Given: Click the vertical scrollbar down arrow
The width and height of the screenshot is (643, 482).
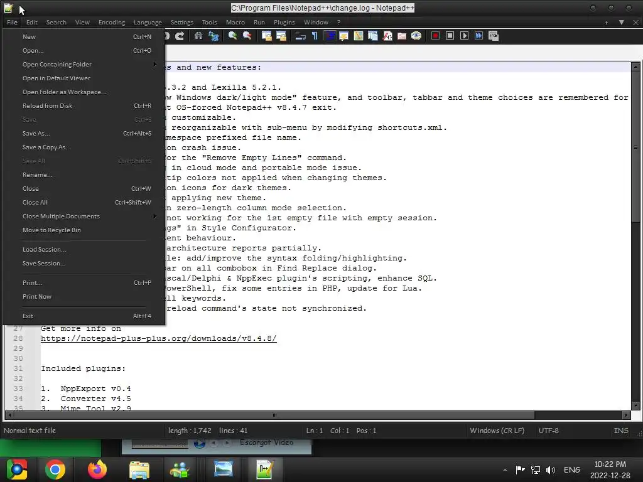Looking at the screenshot, I should [635, 405].
